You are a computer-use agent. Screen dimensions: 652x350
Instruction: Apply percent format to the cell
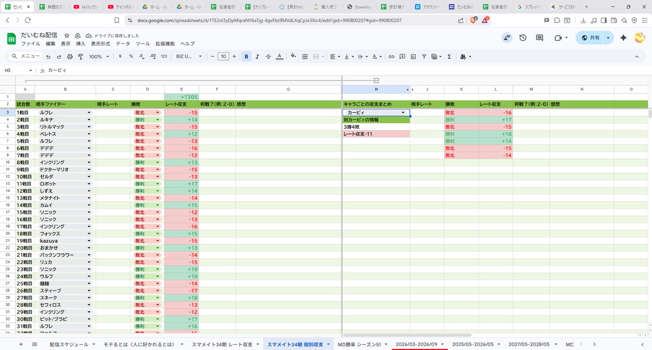pos(131,57)
